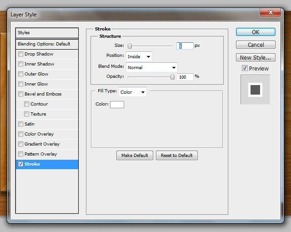Click the Make Default button

pos(135,156)
